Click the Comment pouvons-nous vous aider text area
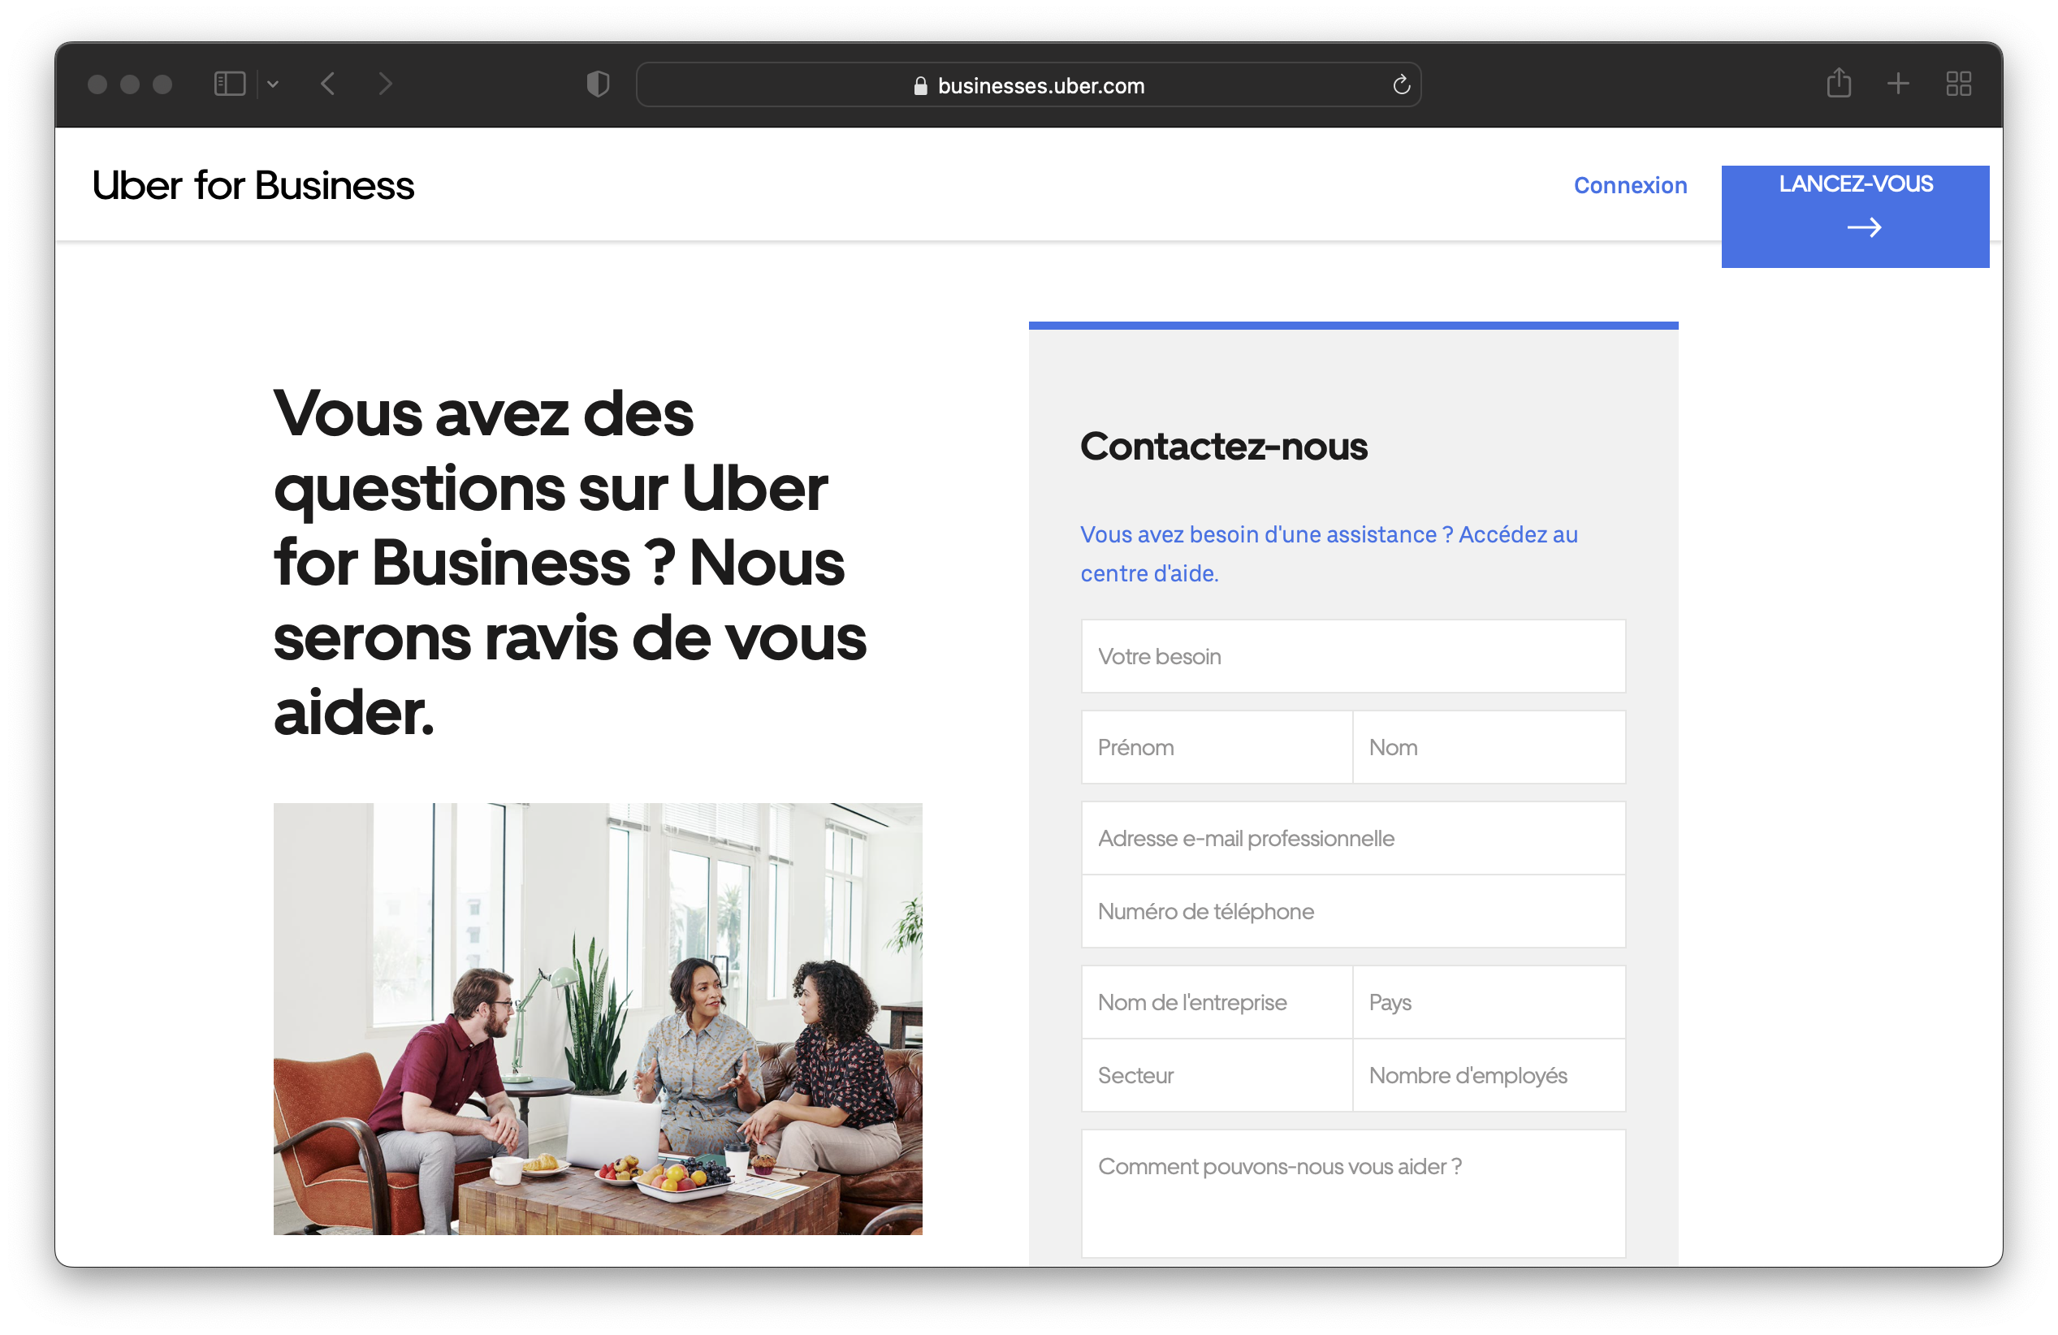The image size is (2058, 1335). point(1353,1194)
